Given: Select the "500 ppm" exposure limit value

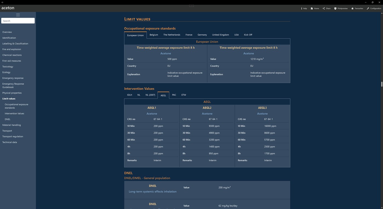Looking at the screenshot, I should 172,59.
